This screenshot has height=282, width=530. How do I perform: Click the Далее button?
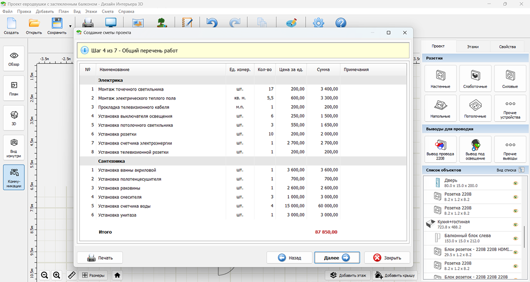[337, 258]
